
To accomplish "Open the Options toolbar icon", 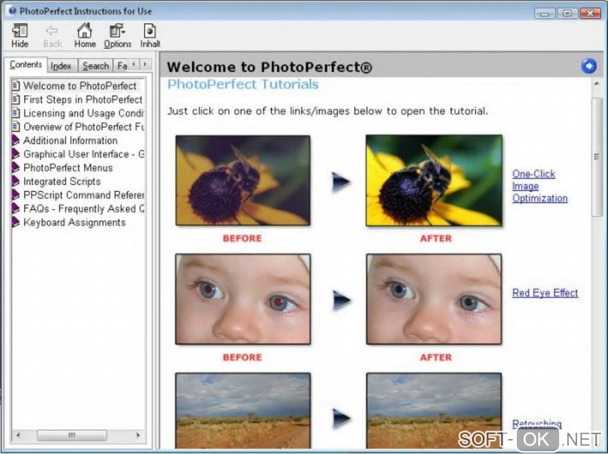I will [117, 30].
